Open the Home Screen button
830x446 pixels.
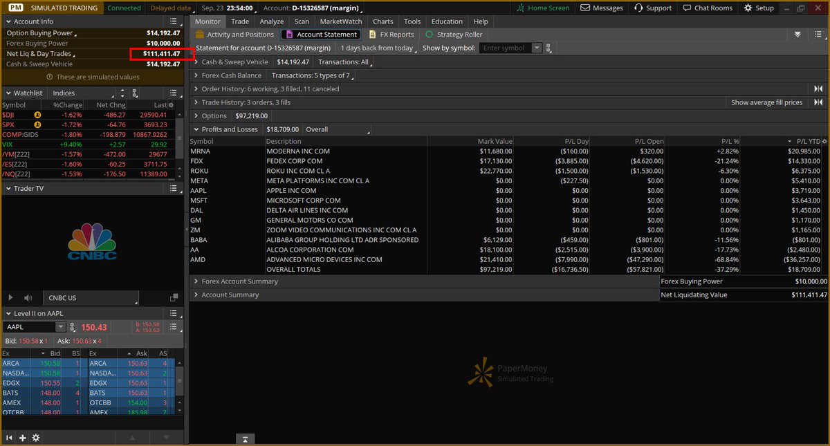pos(544,8)
